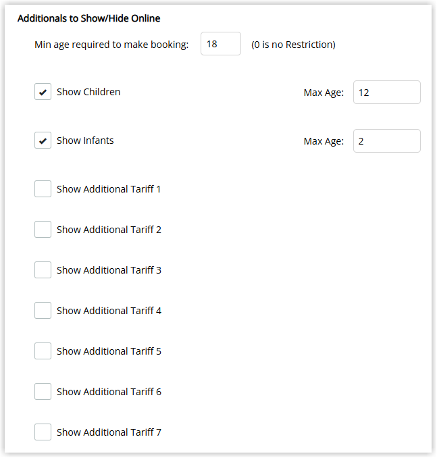Click the Max Age label beside Show Children

pyautogui.click(x=324, y=93)
